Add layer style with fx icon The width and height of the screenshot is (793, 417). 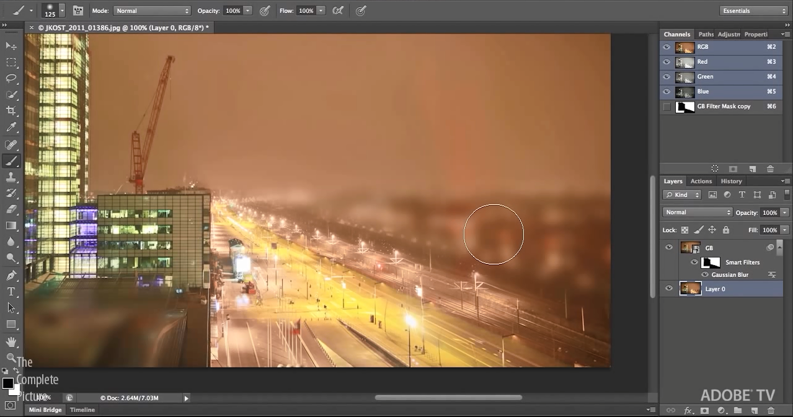coord(688,410)
